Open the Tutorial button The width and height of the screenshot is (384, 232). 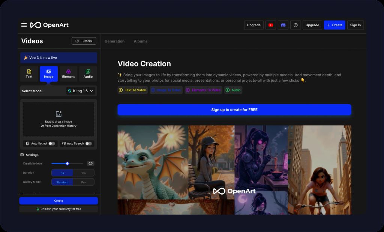pos(84,41)
